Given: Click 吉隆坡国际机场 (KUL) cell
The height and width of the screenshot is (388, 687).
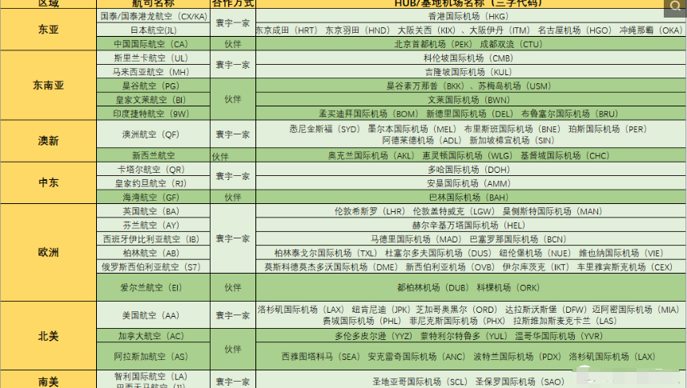Looking at the screenshot, I should click(x=471, y=72).
